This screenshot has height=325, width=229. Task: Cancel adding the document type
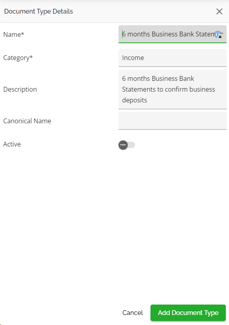click(x=133, y=313)
